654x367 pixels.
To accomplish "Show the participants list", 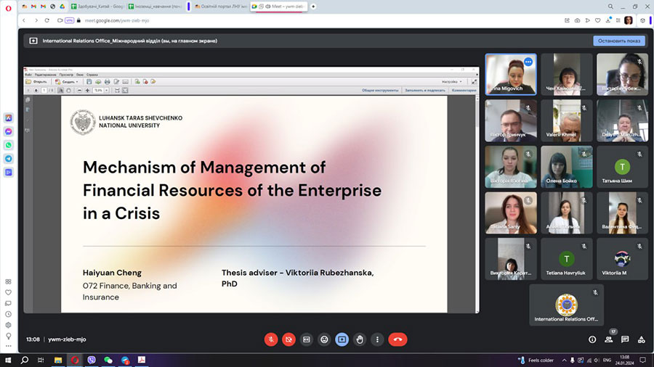I will (x=609, y=339).
